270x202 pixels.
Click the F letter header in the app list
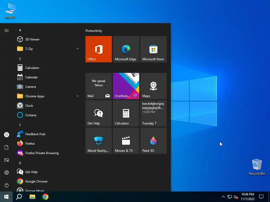pyautogui.click(x=20, y=125)
